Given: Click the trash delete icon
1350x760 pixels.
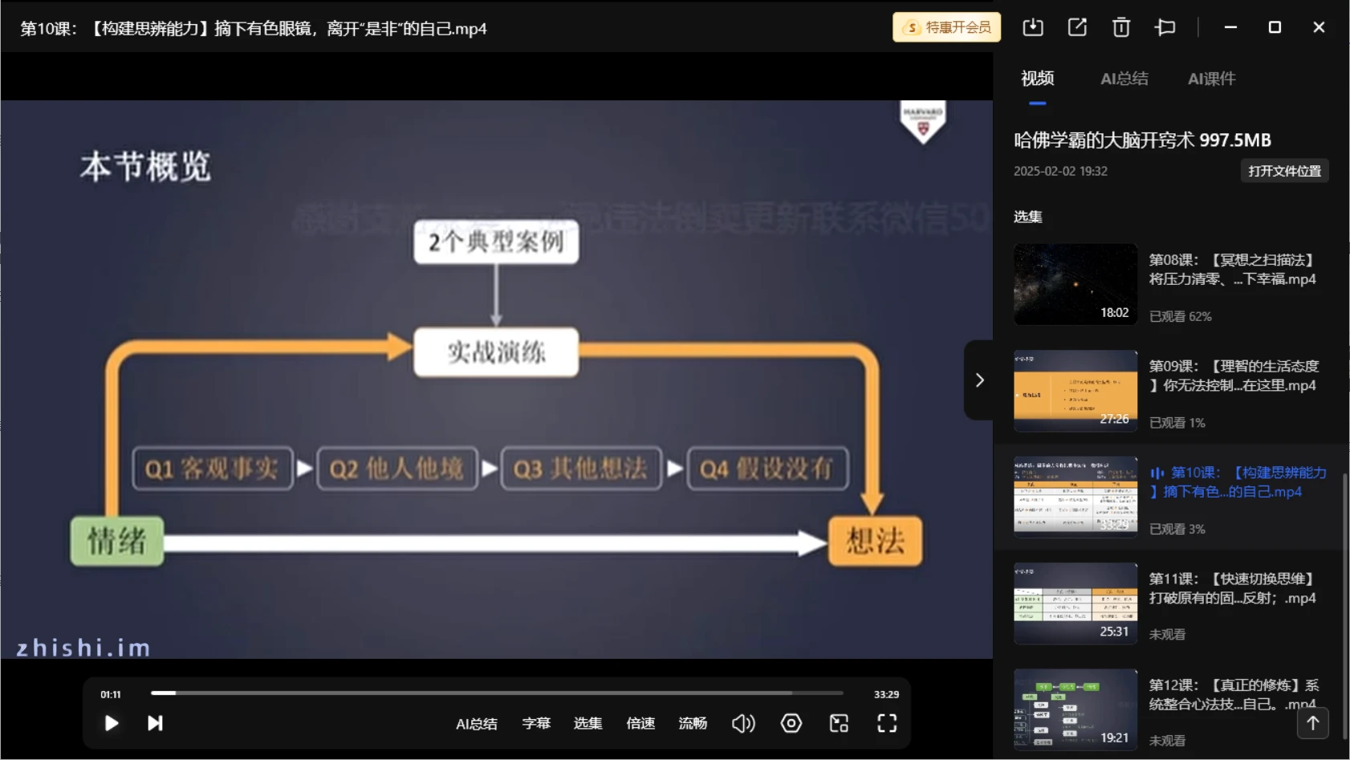Looking at the screenshot, I should (x=1121, y=27).
